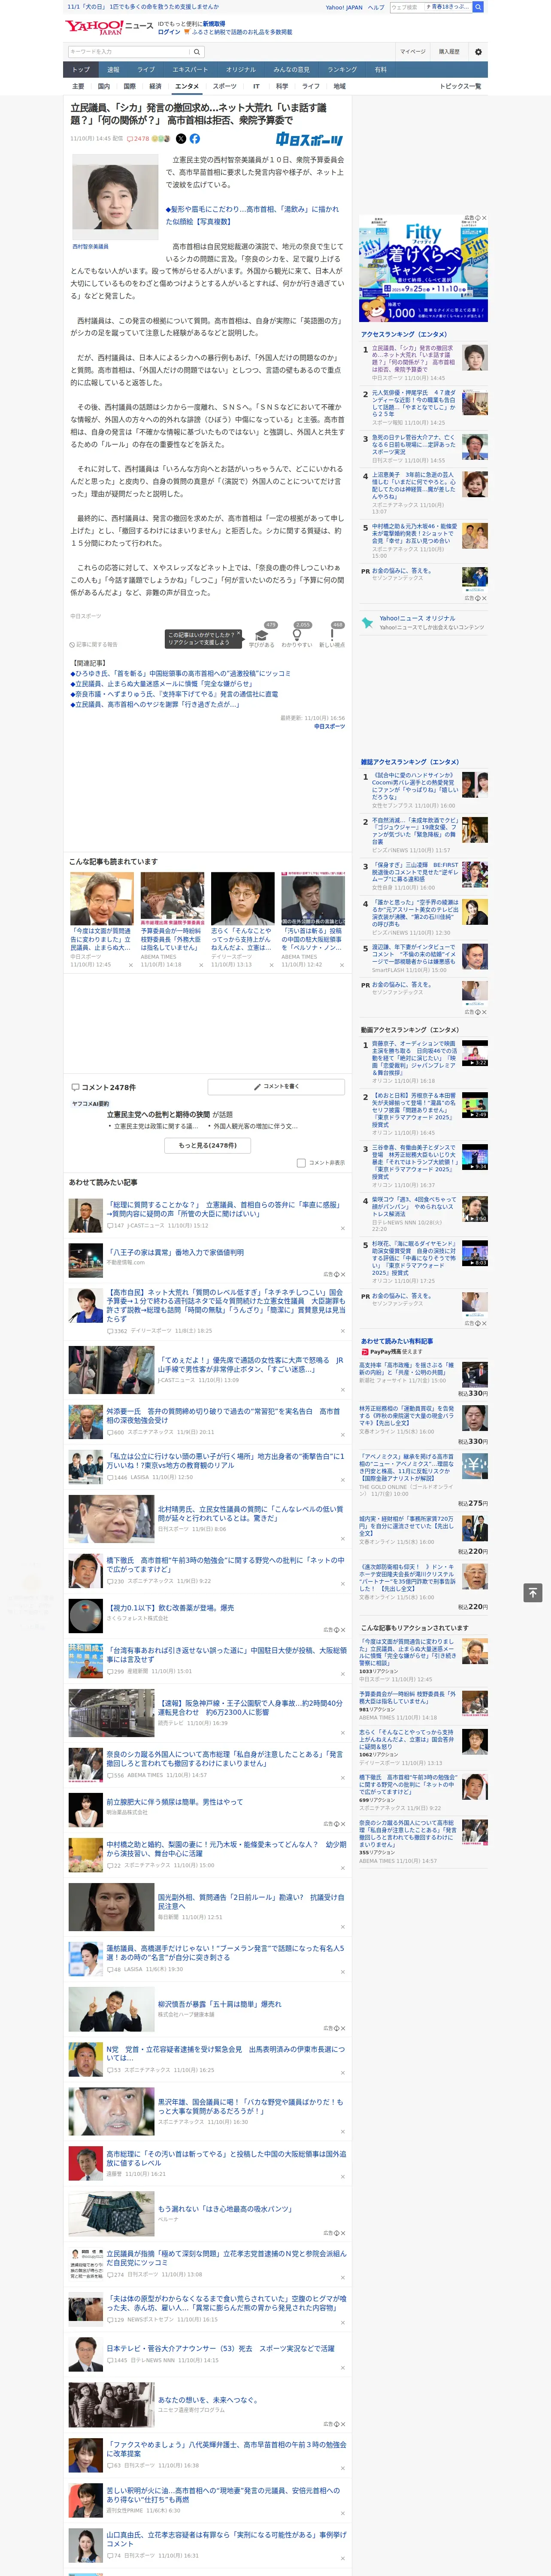Click the keyword search magnifier icon
Screen dimensions: 551x2576
197,52
